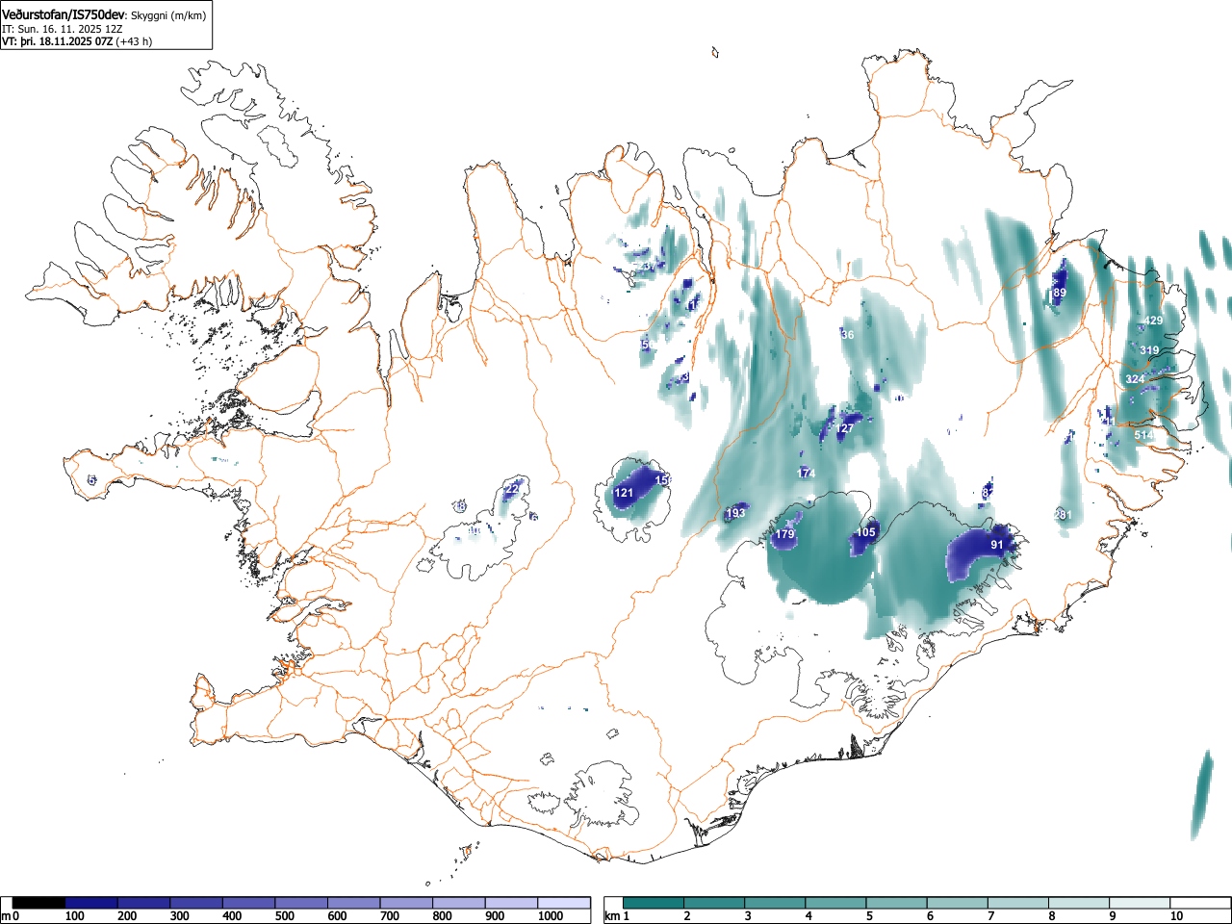1232x924 pixels.
Task: Click the 9–10 km lightest legend swatch
Action: click(x=1140, y=903)
